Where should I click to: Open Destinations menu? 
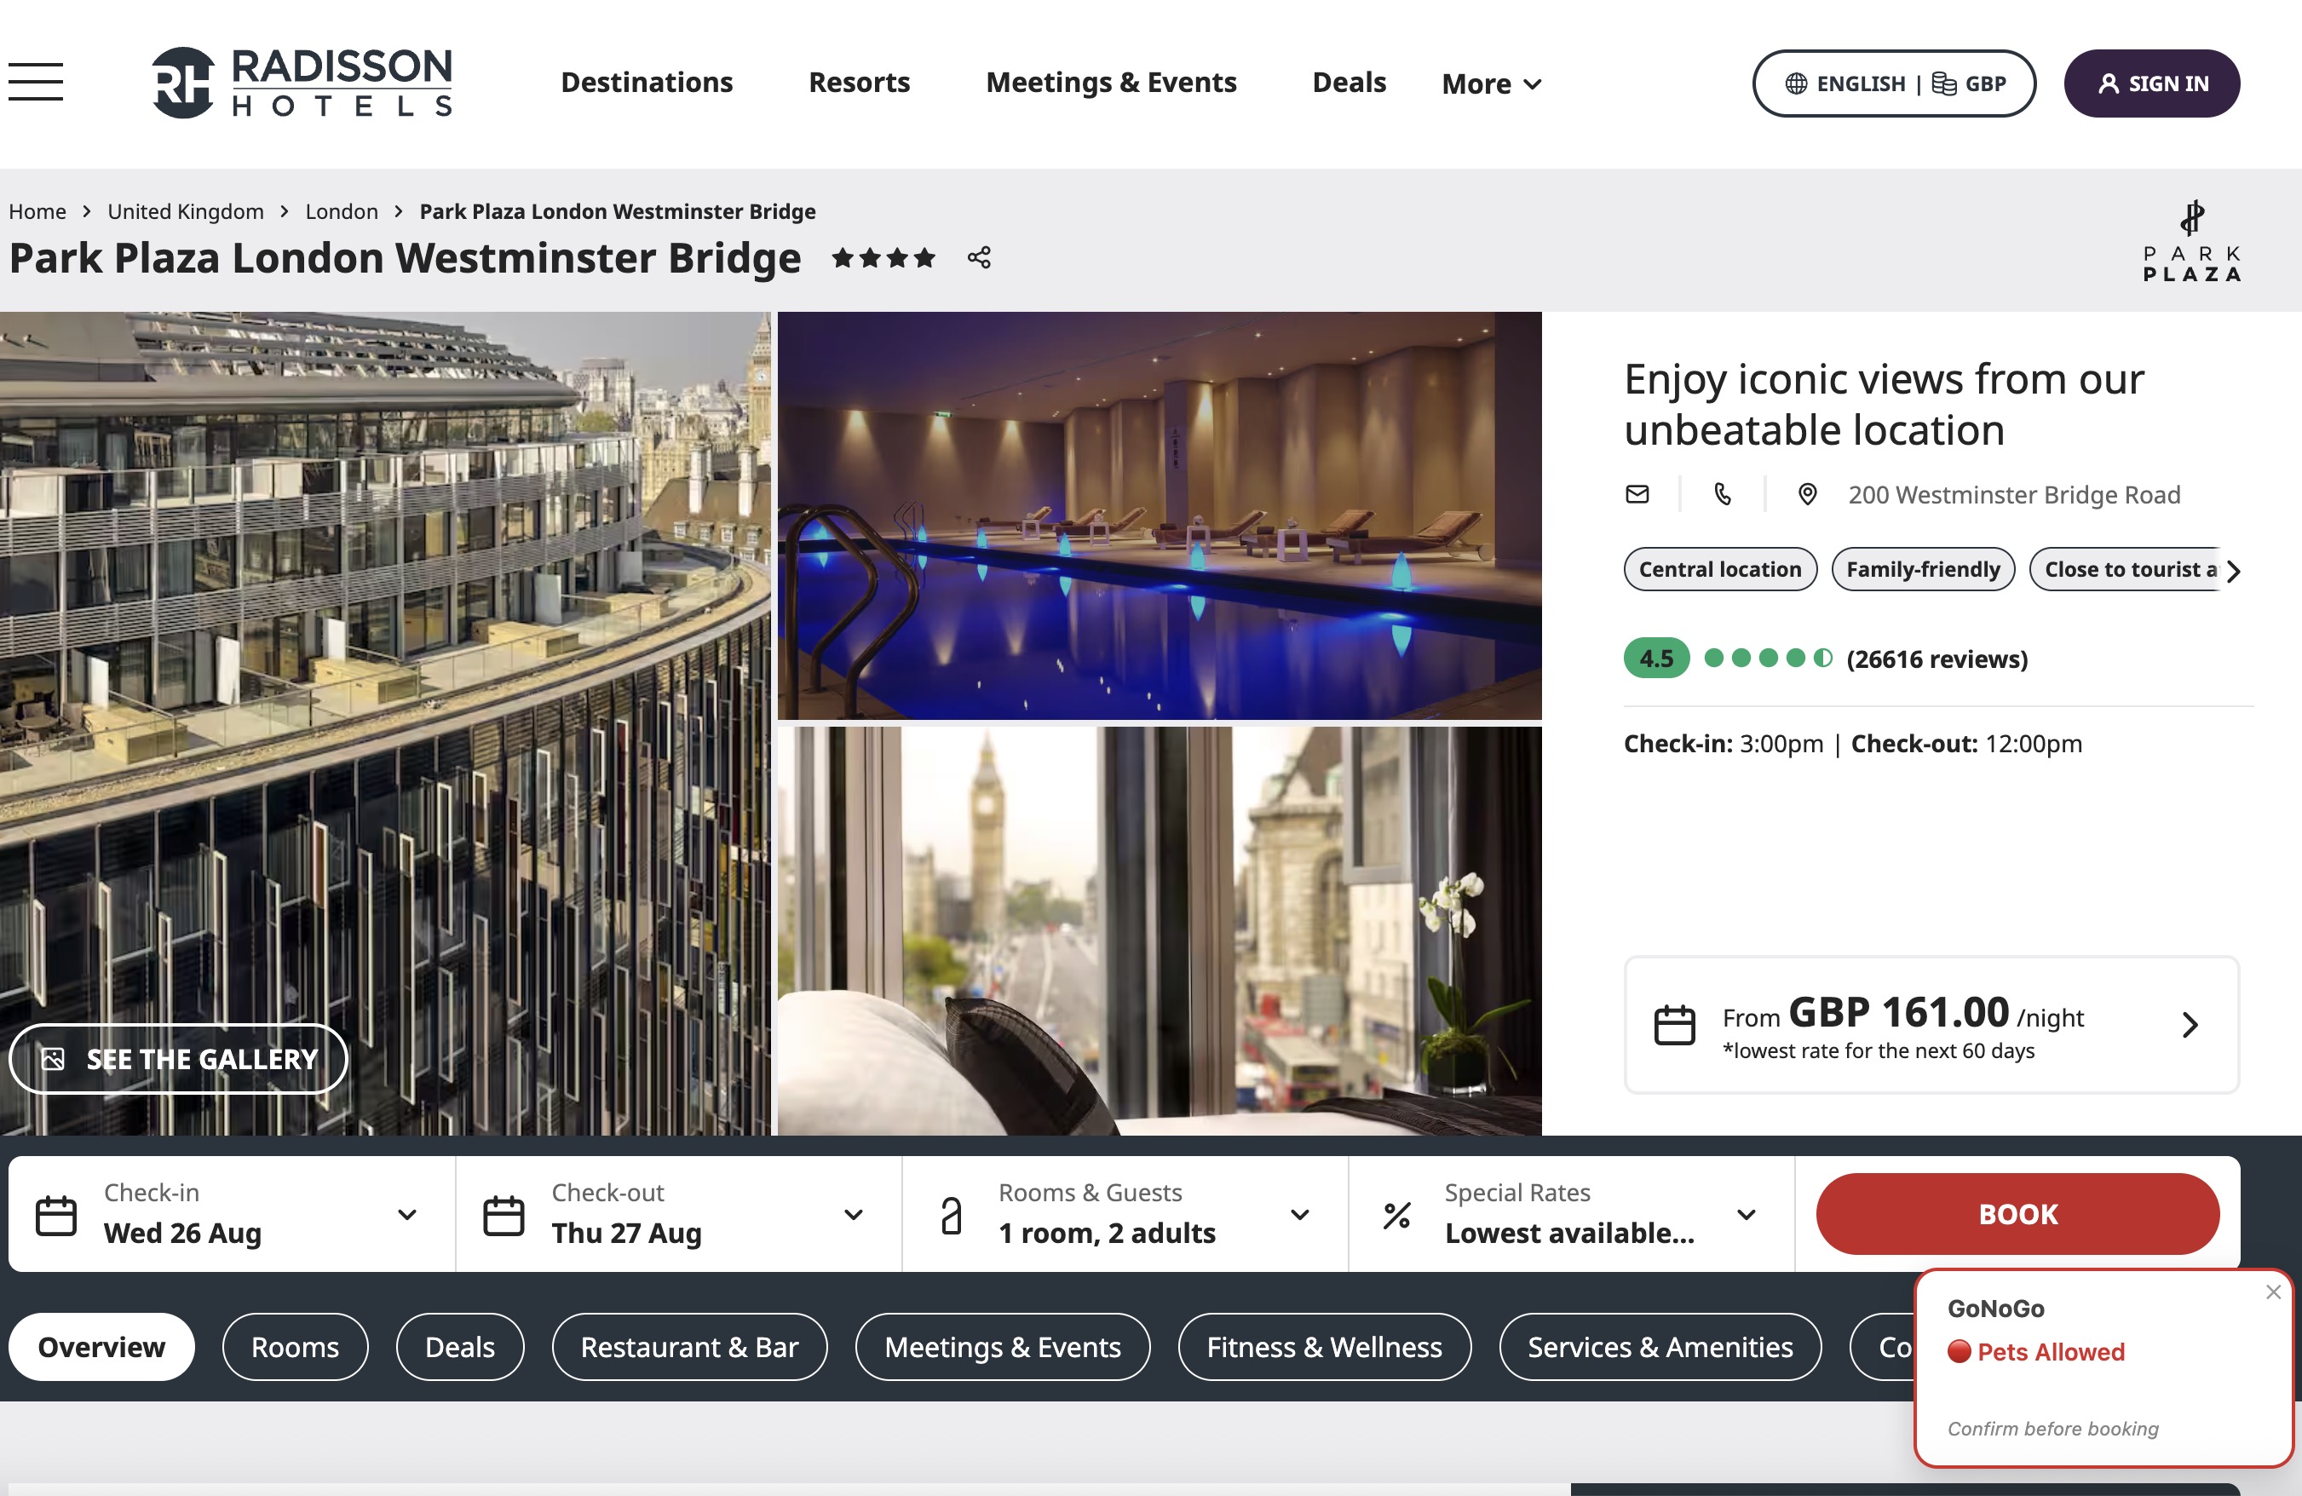pyautogui.click(x=647, y=82)
